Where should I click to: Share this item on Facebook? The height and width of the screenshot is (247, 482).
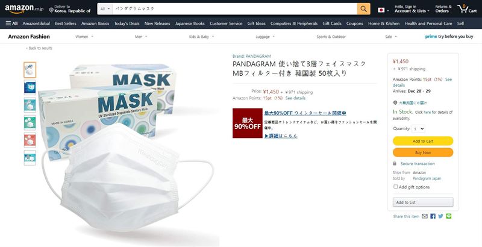433,216
